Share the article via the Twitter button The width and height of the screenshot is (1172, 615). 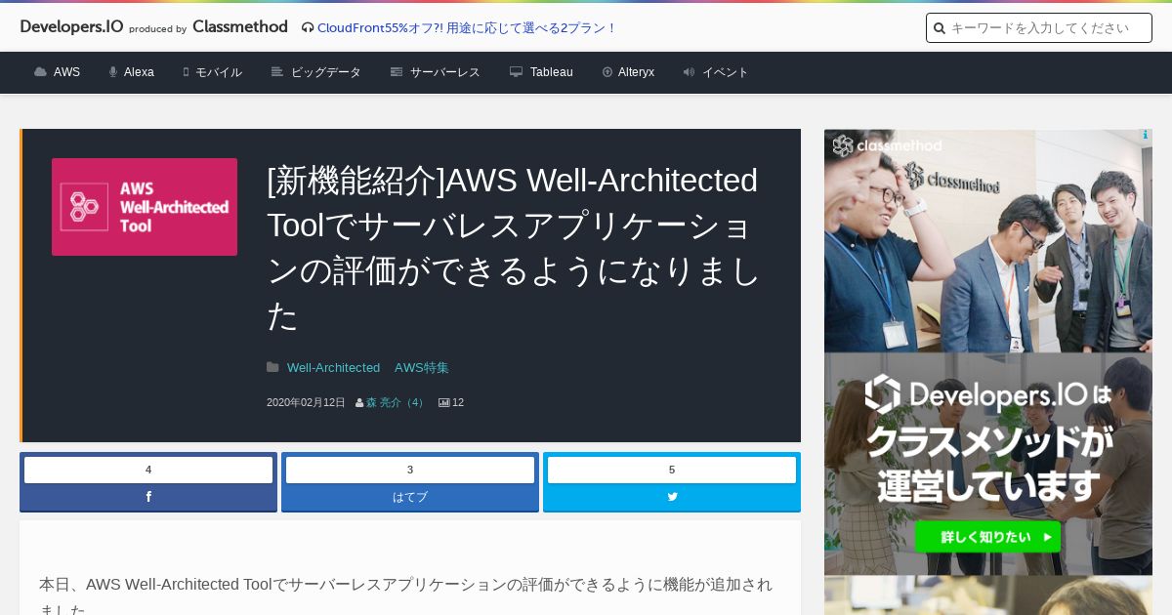[672, 497]
